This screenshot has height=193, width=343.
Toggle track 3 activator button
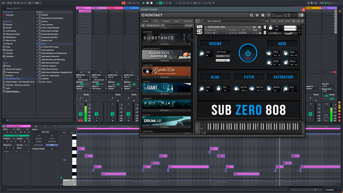(113, 114)
